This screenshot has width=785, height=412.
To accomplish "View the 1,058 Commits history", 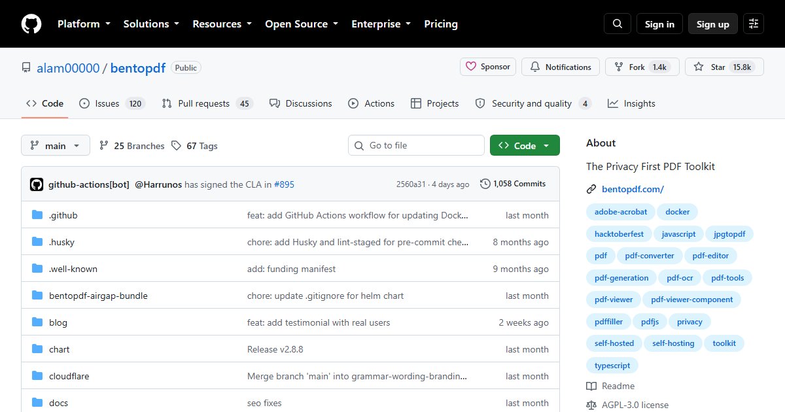I will point(513,184).
